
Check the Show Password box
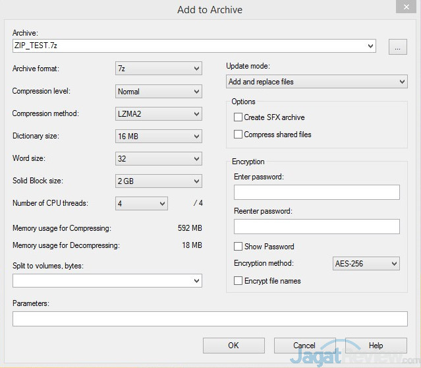[239, 247]
